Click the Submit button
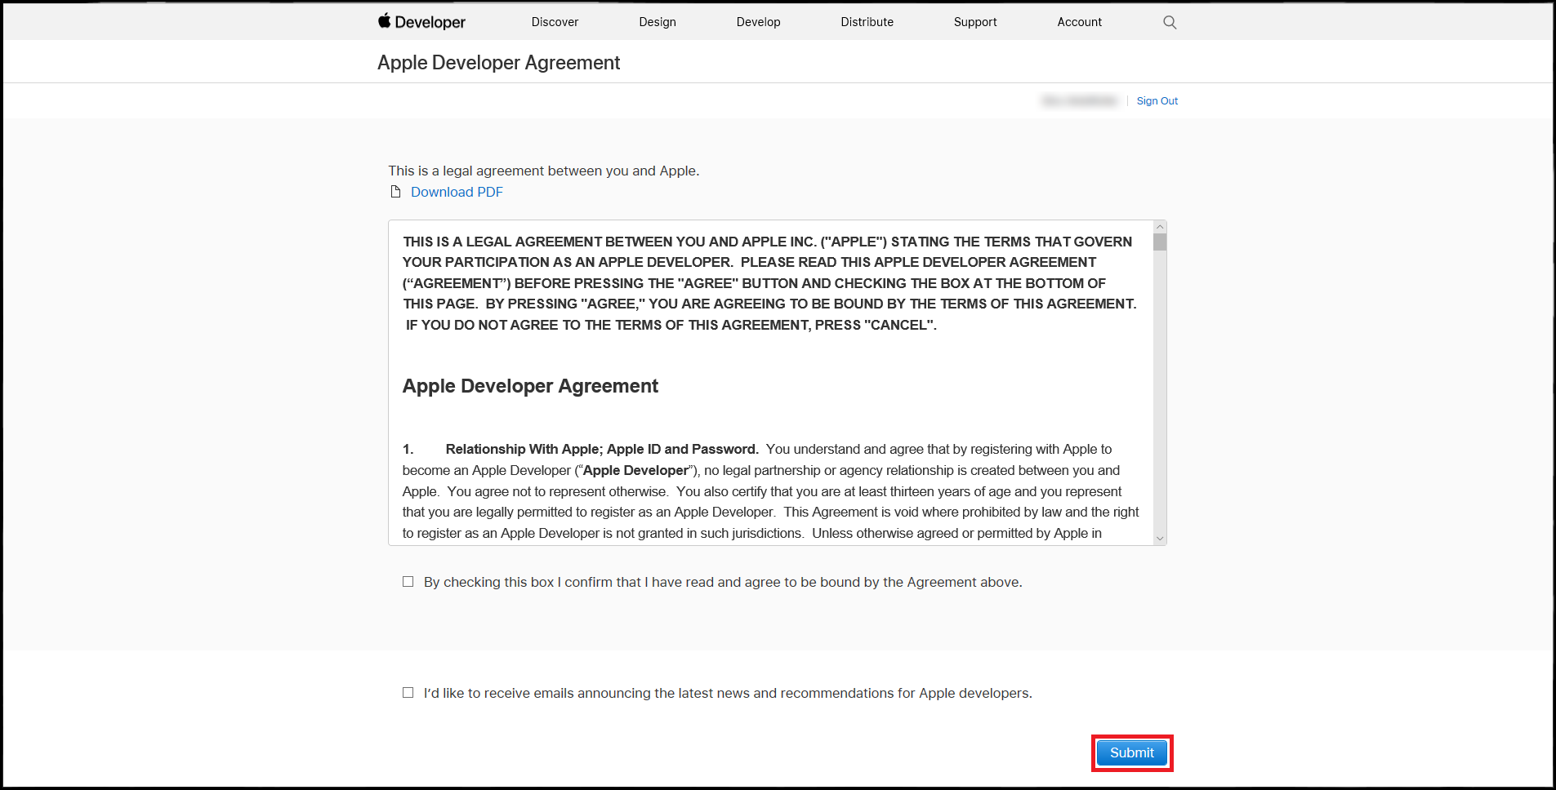Viewport: 1556px width, 790px height. click(x=1132, y=752)
